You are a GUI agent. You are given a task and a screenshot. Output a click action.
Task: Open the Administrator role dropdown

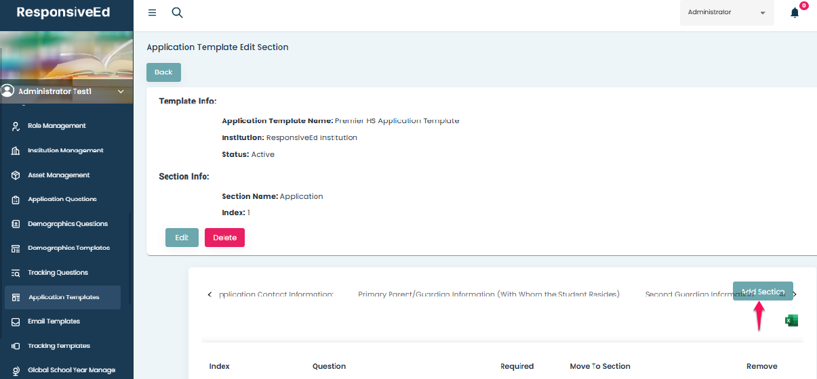coord(726,13)
